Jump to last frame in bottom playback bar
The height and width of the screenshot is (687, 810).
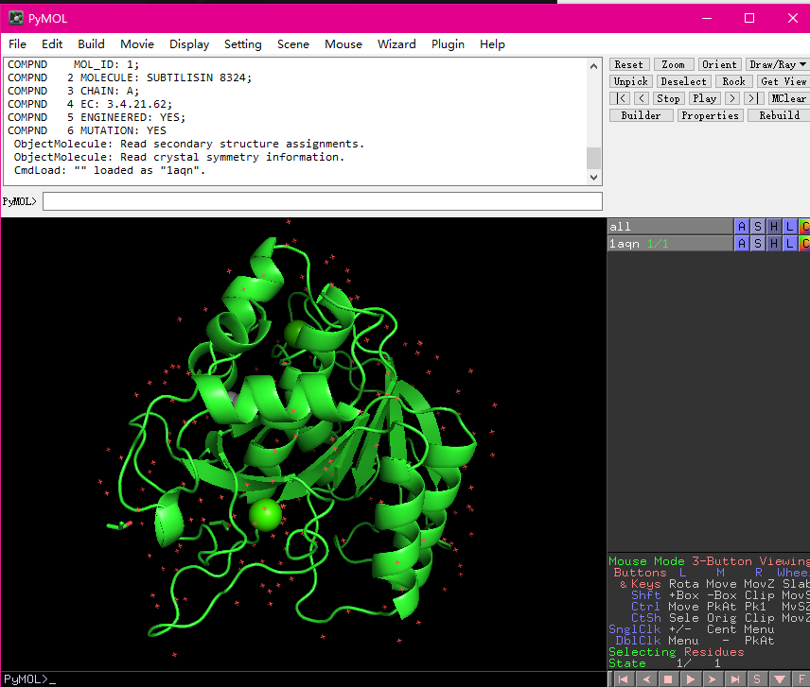734,678
